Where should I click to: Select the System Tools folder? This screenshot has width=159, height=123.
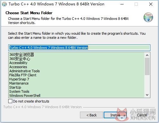coord(19,91)
